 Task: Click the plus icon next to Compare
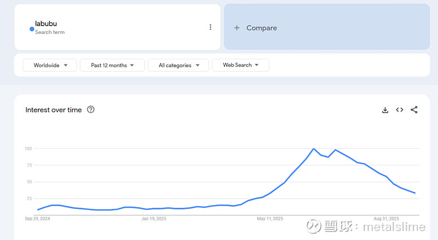click(x=237, y=28)
